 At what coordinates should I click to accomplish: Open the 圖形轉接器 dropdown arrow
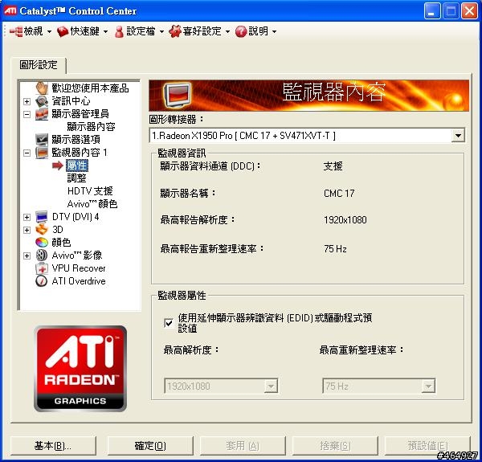pyautogui.click(x=458, y=136)
